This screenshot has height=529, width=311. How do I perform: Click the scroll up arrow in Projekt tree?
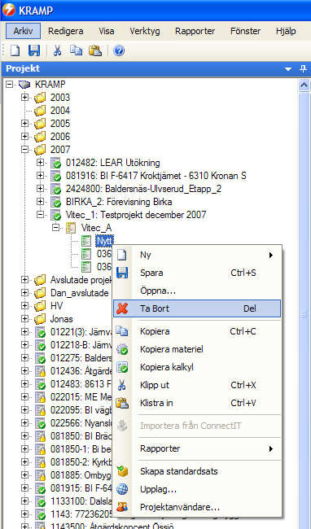point(304,85)
